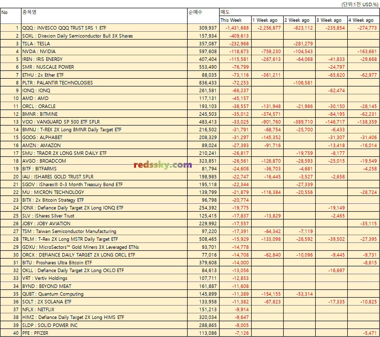Click 'GDXU : MicroSectors Gold Miners 3X Leveraged ETNs'
Image resolution: width=380 pixels, height=337 pixels.
[x=104, y=247]
